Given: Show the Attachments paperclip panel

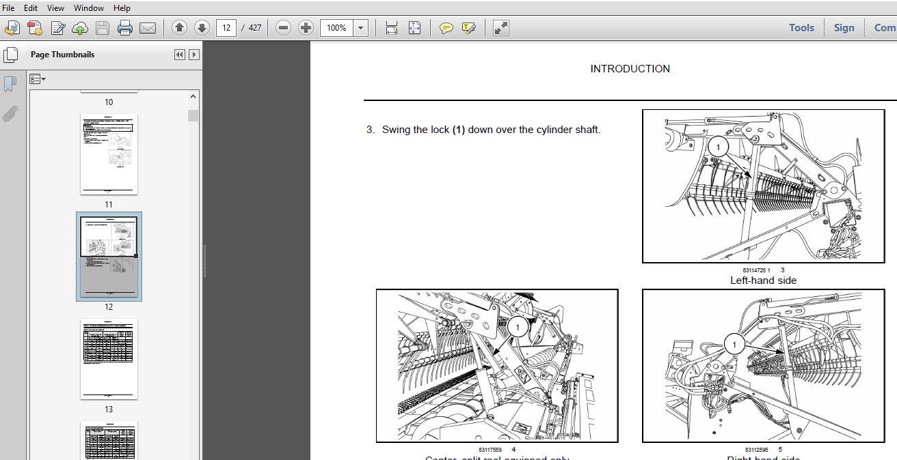Looking at the screenshot, I should click(x=10, y=113).
